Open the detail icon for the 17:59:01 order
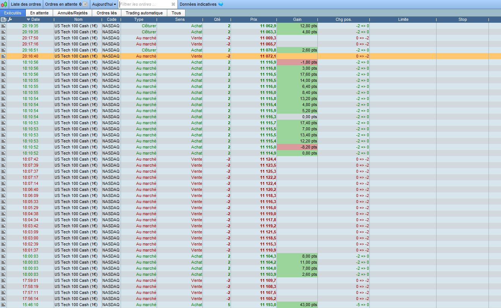Viewport: 501px width, 308px height. (3, 280)
